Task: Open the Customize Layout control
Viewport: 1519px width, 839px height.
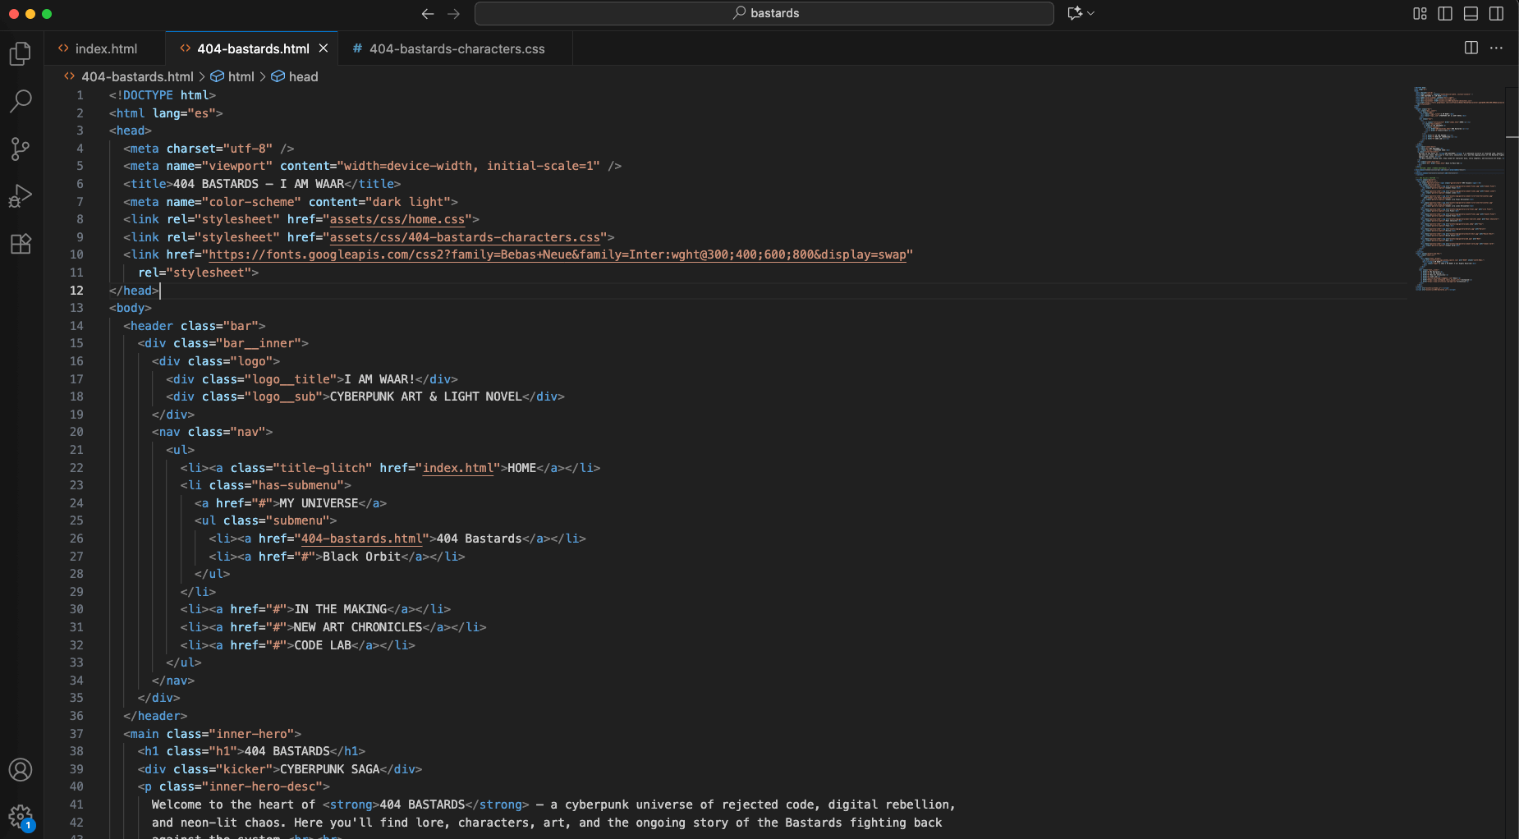Action: [x=1419, y=13]
